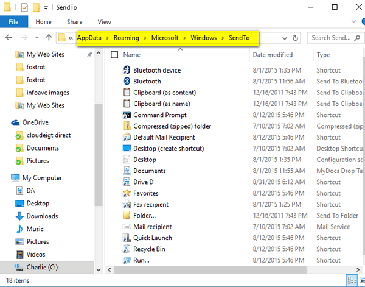
Task: Click the Bluetooth file icon
Action: tap(127, 81)
